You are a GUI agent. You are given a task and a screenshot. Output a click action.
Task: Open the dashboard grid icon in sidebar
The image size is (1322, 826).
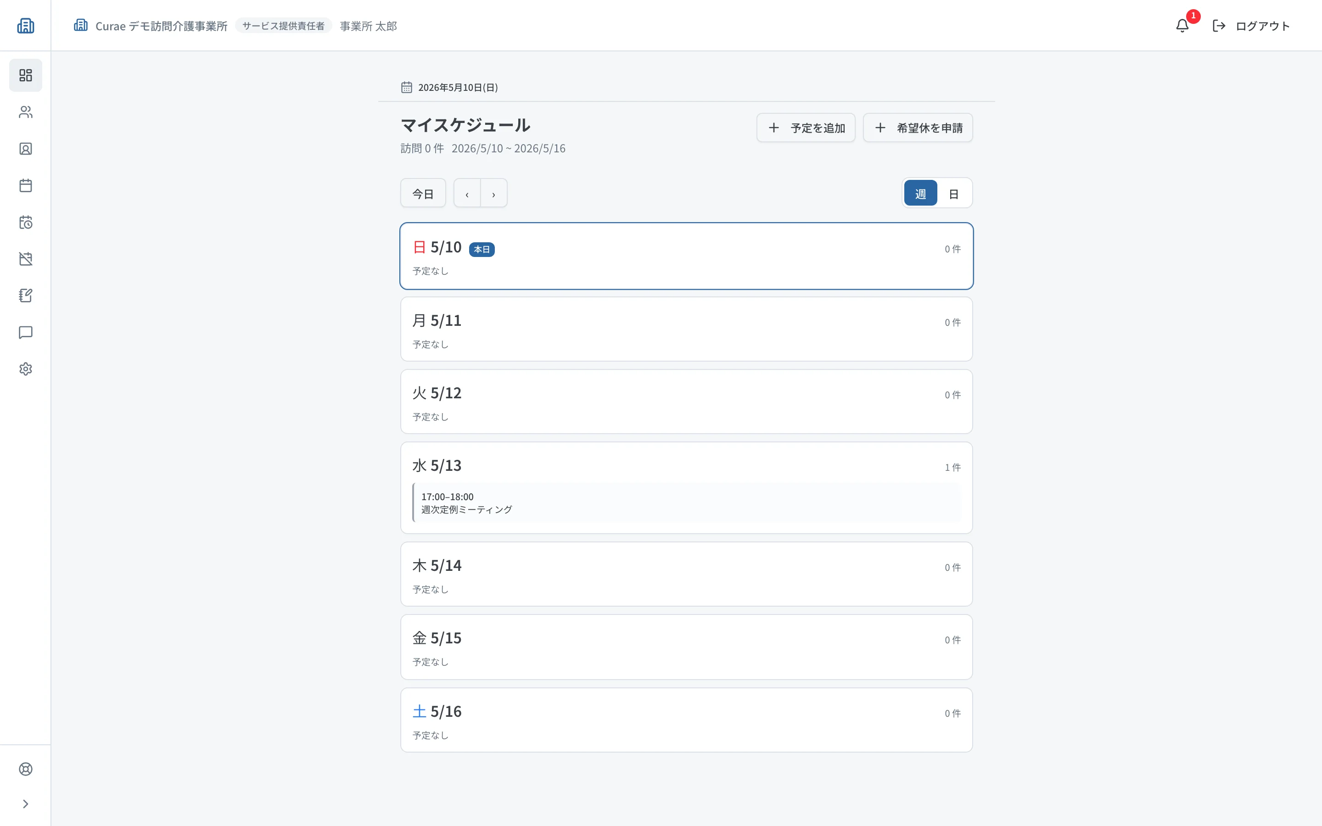coord(26,75)
